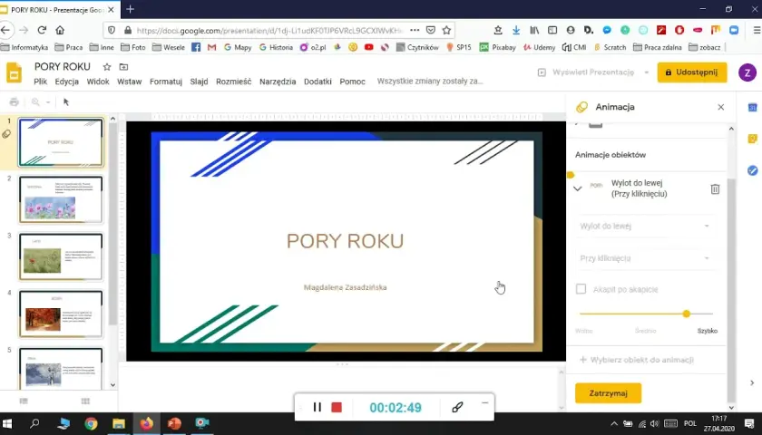The image size is (762, 435).
Task: Open zoom level dropdown arrow
Action: [47, 101]
